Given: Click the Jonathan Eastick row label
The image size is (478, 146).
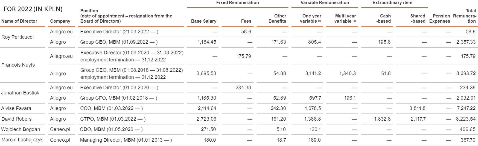Looking at the screenshot, I should coord(20,93).
